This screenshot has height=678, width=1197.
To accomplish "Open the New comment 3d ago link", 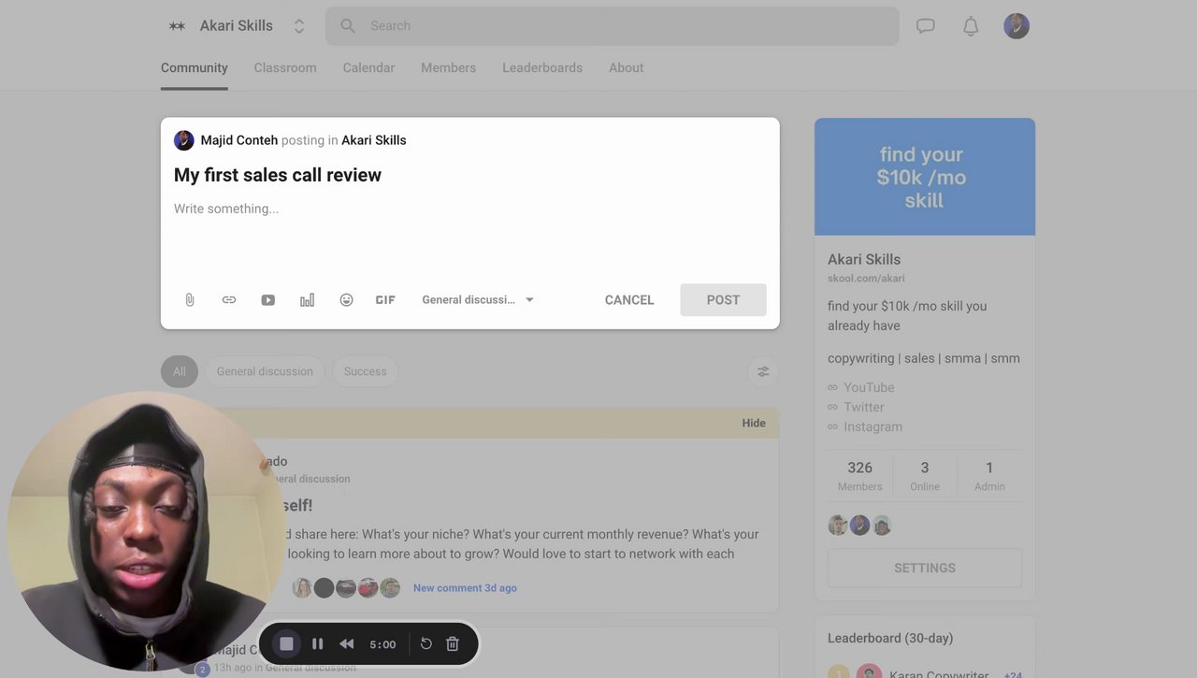I will [465, 588].
